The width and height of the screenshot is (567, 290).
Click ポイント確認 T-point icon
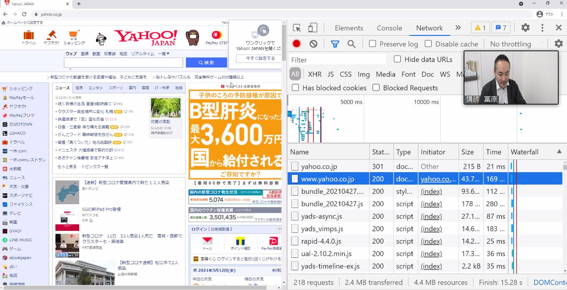click(240, 241)
